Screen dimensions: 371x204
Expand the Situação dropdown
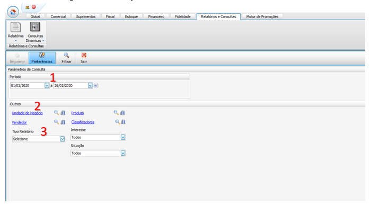coord(123,153)
